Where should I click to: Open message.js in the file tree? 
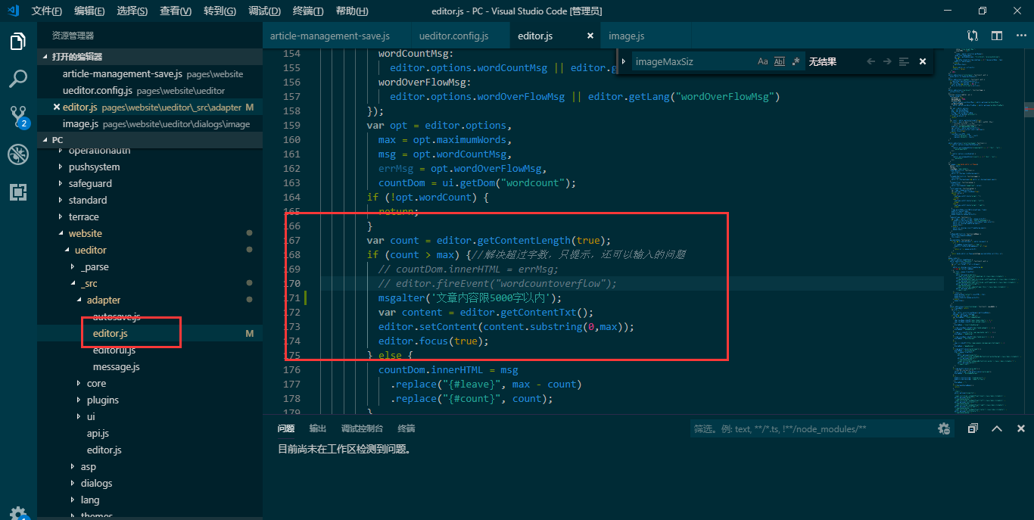click(116, 366)
